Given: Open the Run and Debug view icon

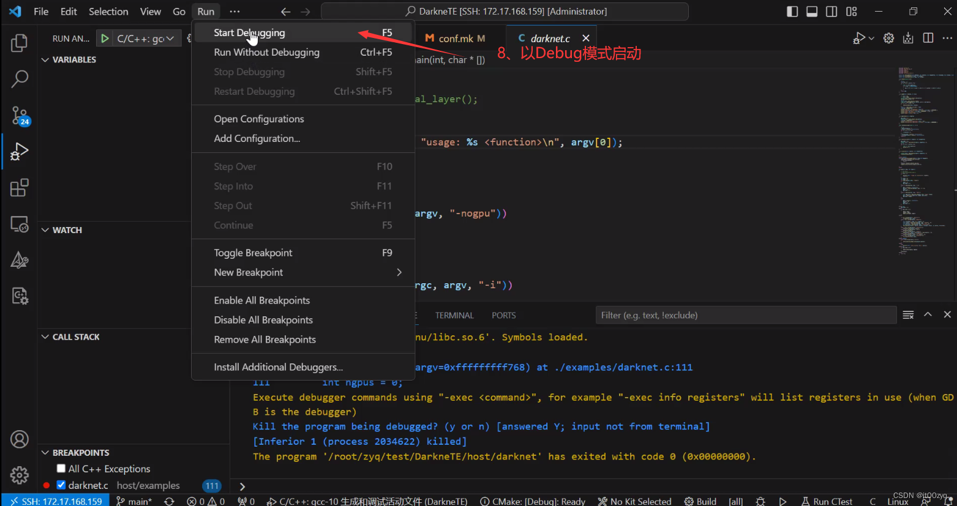Looking at the screenshot, I should tap(20, 151).
